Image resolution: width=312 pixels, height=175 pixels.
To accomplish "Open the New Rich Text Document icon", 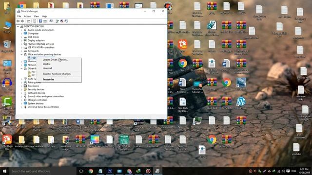I will tap(182, 105).
